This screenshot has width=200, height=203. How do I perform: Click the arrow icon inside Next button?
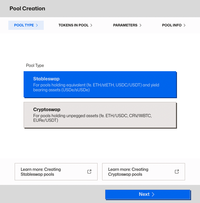(x=153, y=194)
